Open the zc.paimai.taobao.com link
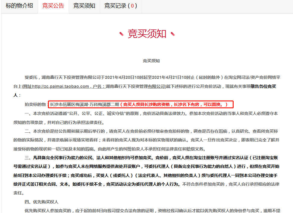 click(61, 86)
